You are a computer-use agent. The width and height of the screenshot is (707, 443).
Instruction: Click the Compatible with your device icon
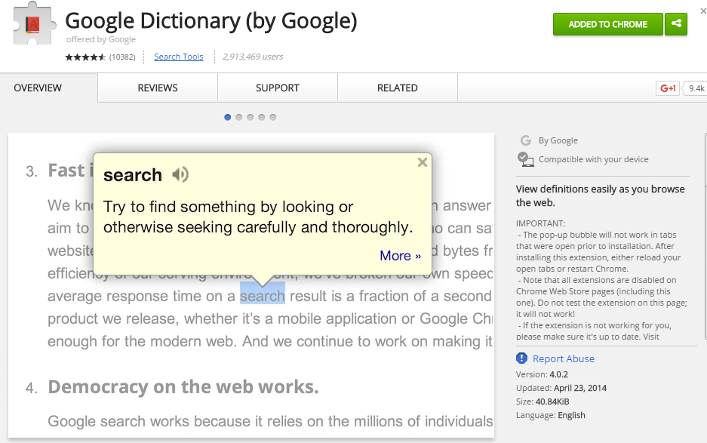point(525,159)
